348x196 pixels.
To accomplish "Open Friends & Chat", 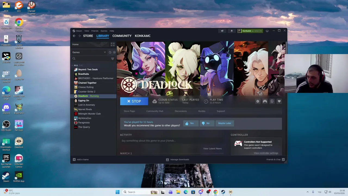I will coord(275,160).
